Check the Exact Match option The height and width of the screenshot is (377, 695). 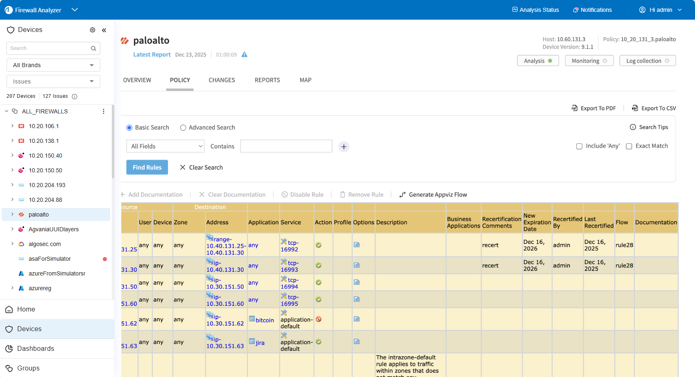629,146
